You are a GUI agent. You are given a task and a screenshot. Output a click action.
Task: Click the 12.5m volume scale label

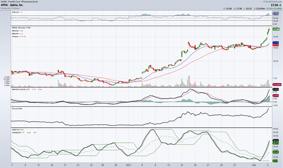coord(7,77)
